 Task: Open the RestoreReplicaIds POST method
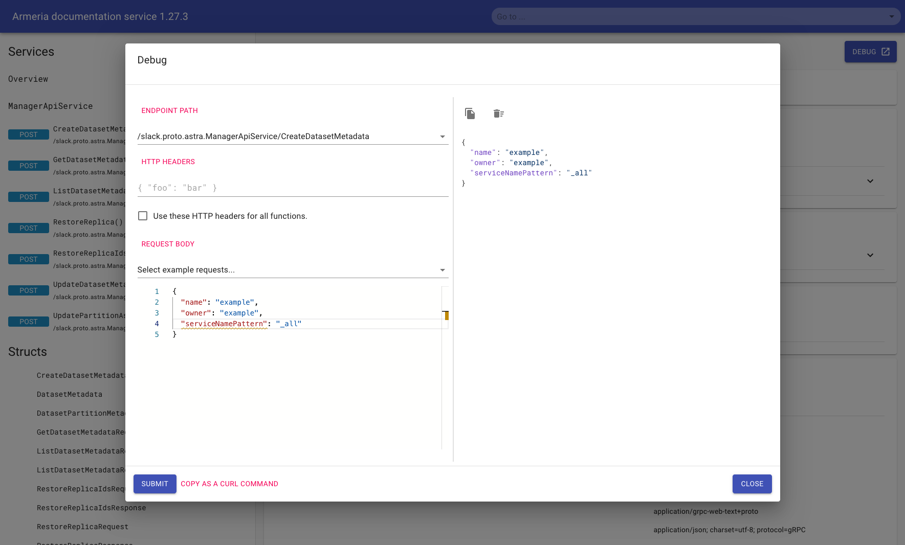(x=67, y=259)
